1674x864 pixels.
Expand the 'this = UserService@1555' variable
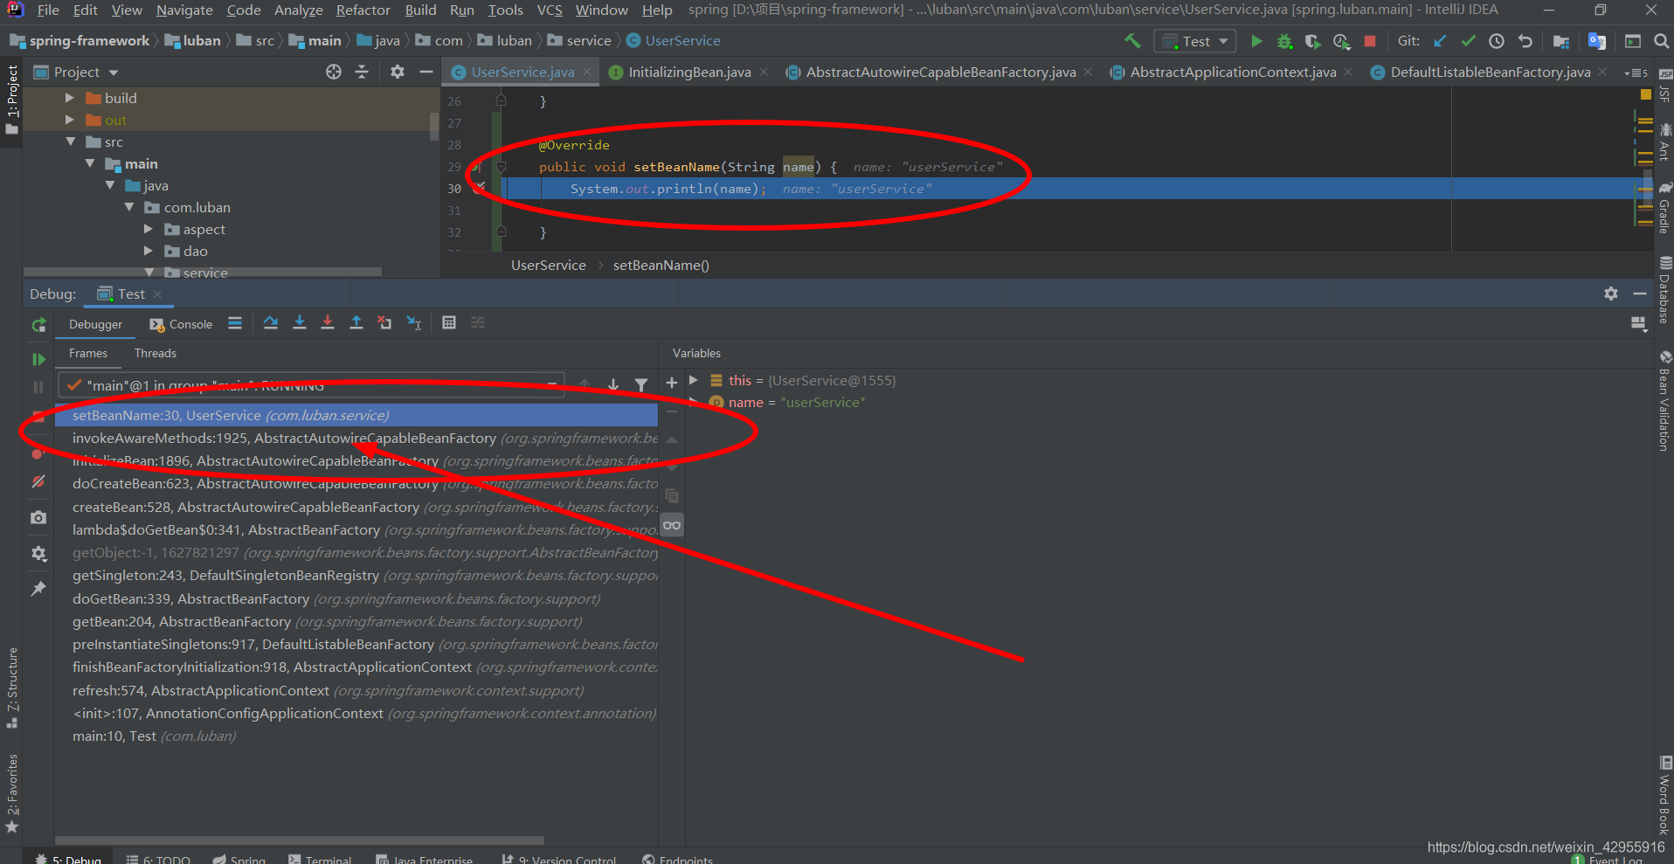(695, 380)
